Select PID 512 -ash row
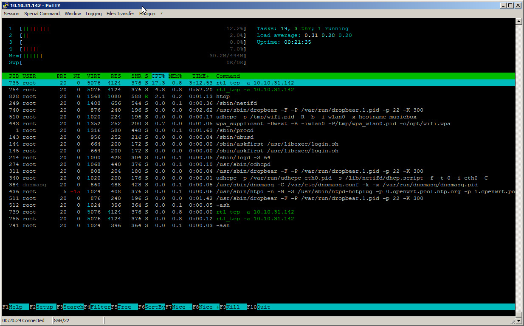 [259, 205]
